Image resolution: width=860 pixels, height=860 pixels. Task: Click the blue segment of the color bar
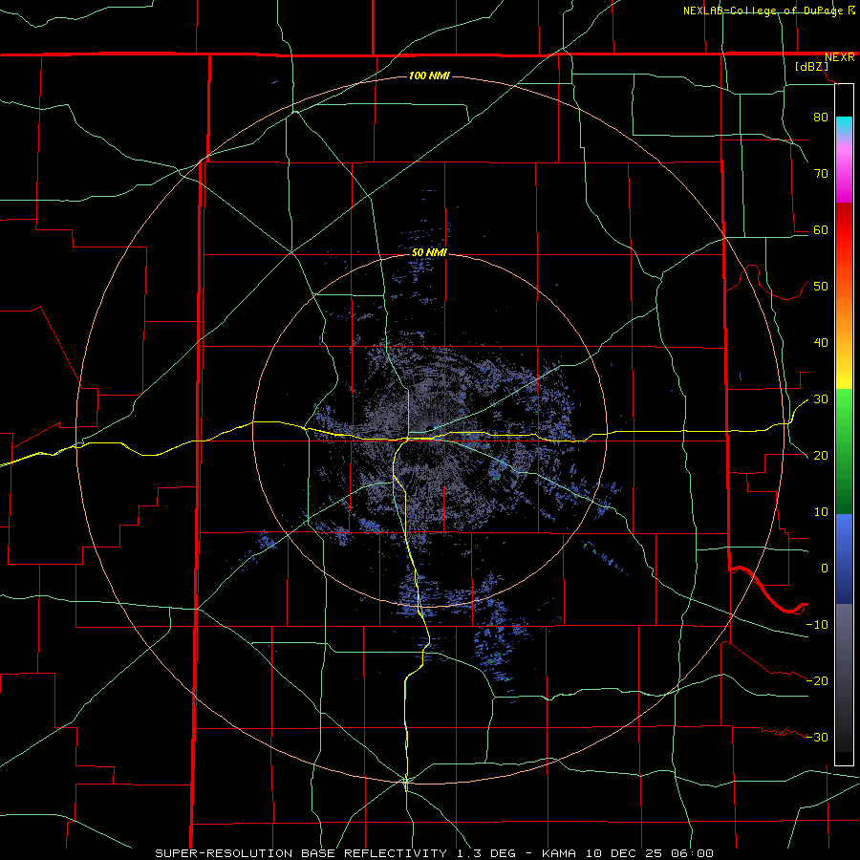844,558
